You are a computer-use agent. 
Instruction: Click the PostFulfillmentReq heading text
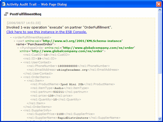point(25,14)
